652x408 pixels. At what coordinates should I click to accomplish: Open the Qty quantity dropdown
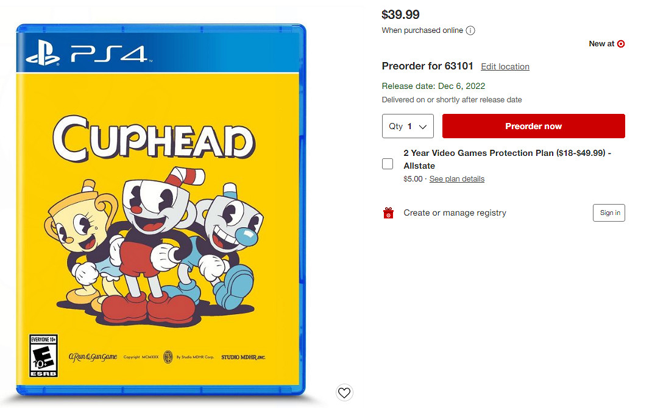click(408, 126)
